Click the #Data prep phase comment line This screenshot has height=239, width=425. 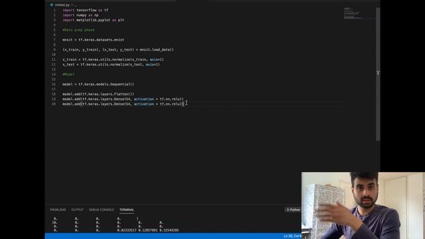click(x=78, y=30)
